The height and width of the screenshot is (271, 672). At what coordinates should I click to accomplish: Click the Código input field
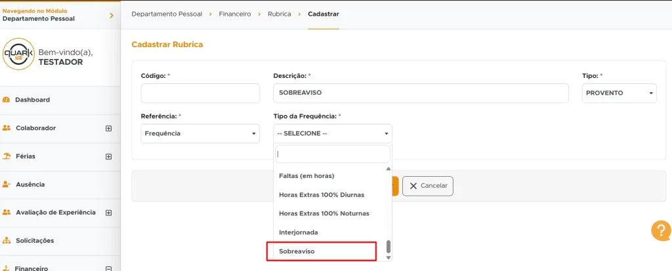(200, 93)
